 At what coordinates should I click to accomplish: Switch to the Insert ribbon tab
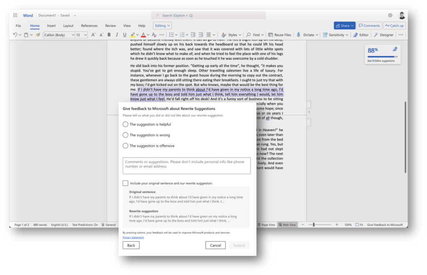[x=51, y=26]
